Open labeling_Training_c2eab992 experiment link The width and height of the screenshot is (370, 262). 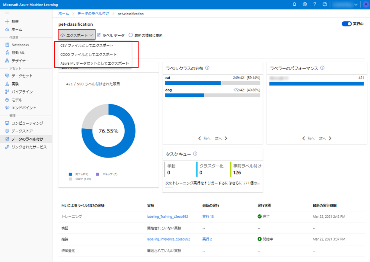tap(167, 217)
